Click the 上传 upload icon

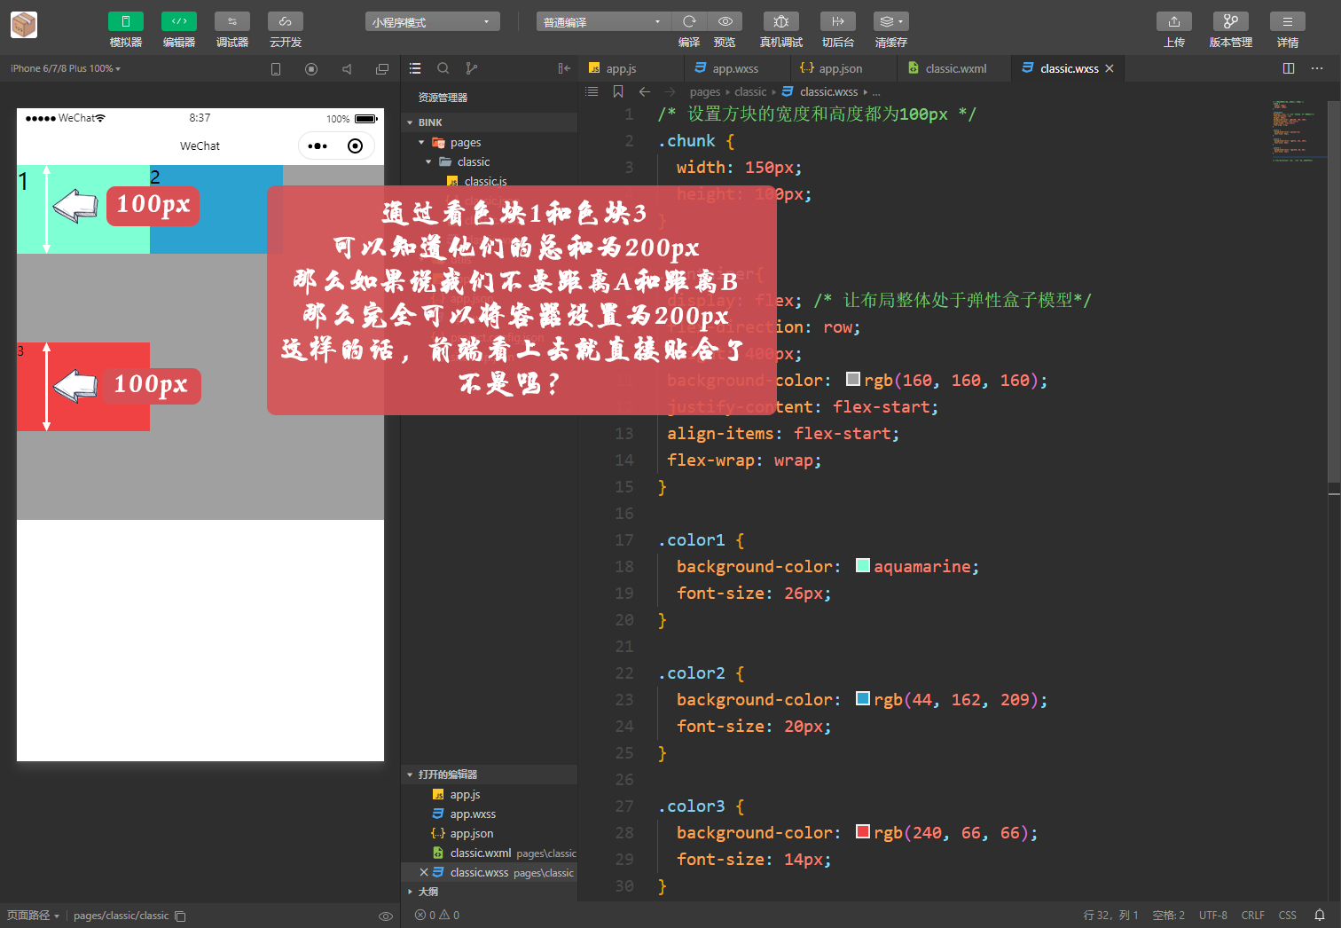coord(1174,21)
